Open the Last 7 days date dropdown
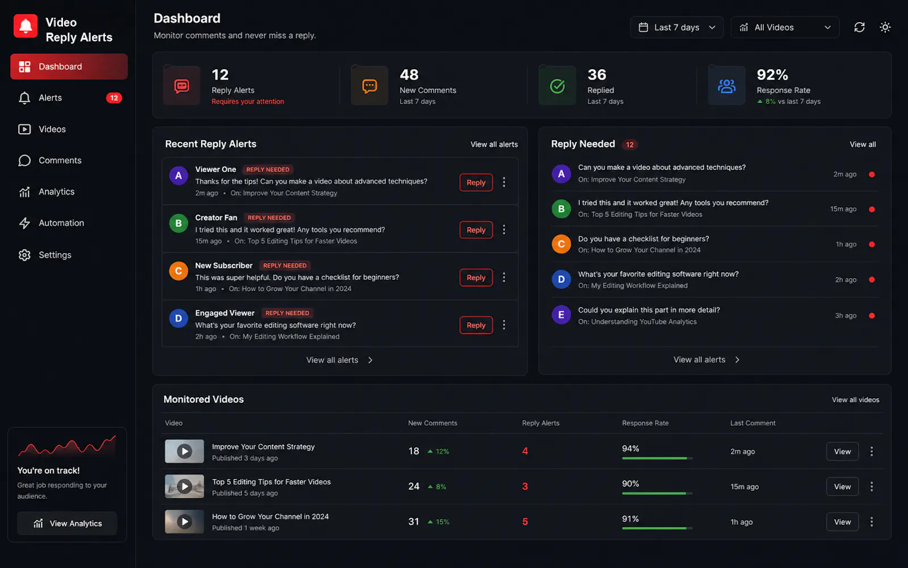This screenshot has width=908, height=568. coord(676,27)
